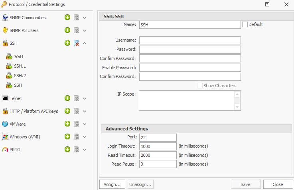Toggle the Show Characters checkbox

click(x=200, y=86)
